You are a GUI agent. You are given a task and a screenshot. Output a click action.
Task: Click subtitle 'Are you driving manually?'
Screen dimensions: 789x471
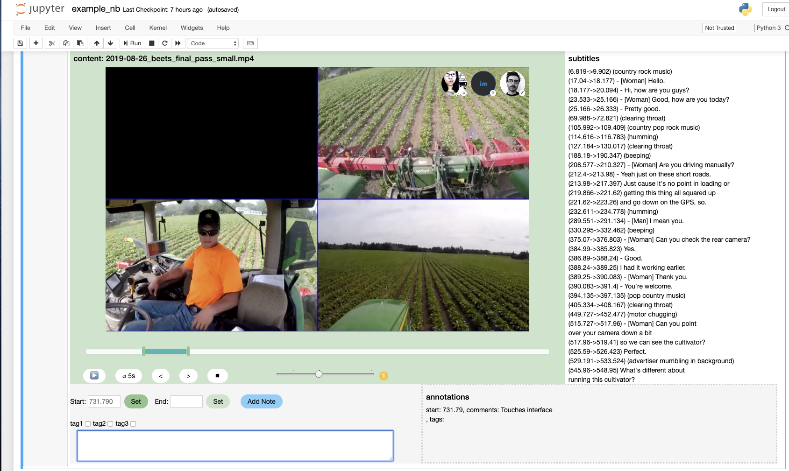651,165
